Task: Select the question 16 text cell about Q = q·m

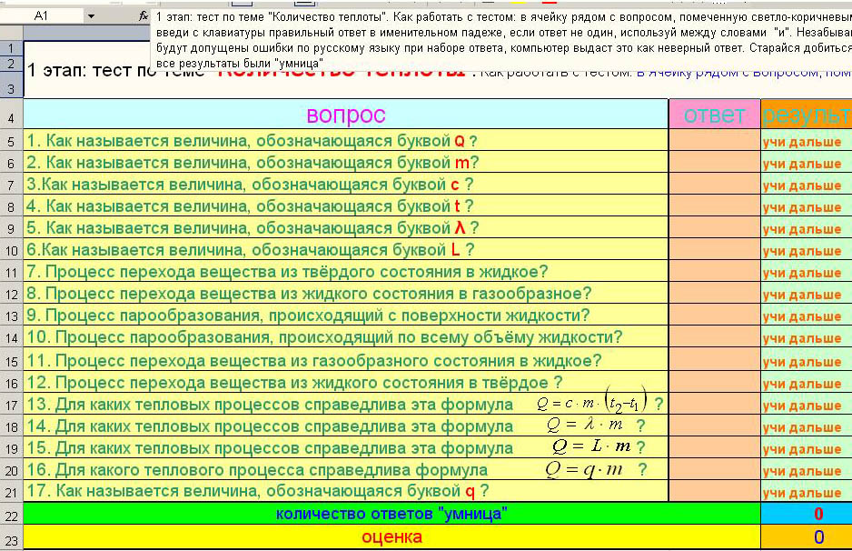Action: 345,470
